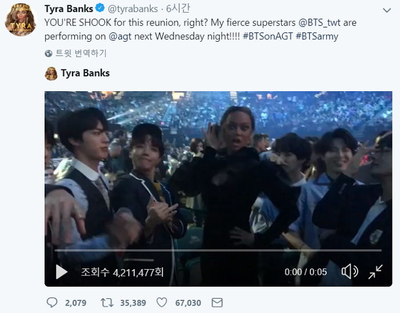Reply to the tweet via speech bubble icon
The width and height of the screenshot is (400, 313).
52,302
